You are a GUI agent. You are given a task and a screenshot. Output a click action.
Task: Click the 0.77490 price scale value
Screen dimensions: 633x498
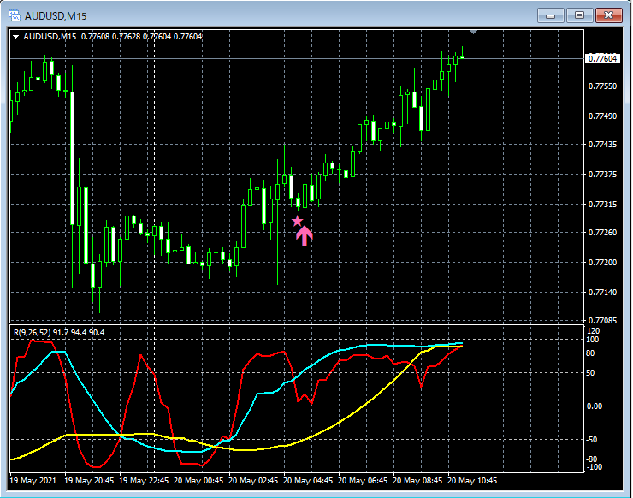pyautogui.click(x=603, y=116)
